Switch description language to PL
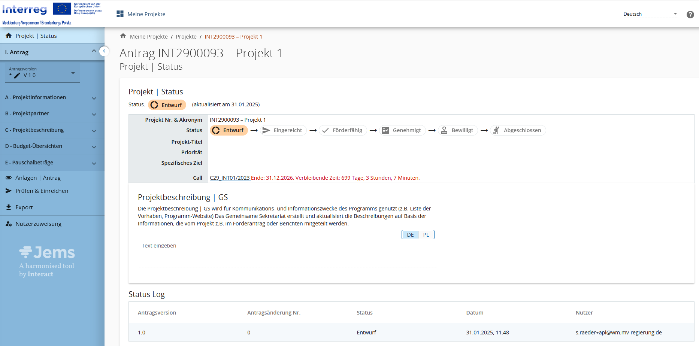Image resolution: width=699 pixels, height=346 pixels. click(426, 235)
